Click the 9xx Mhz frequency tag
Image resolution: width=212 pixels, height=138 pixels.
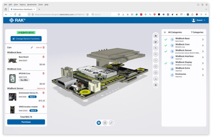point(24,80)
